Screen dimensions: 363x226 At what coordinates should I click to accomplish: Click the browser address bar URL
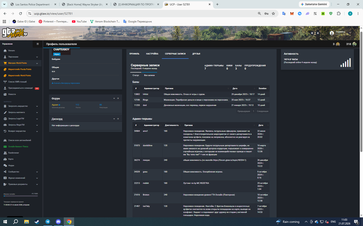tap(53, 14)
